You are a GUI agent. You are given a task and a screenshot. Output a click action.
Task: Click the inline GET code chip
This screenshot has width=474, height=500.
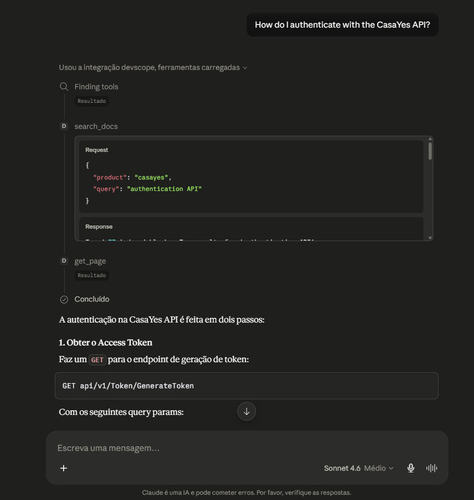click(x=97, y=360)
